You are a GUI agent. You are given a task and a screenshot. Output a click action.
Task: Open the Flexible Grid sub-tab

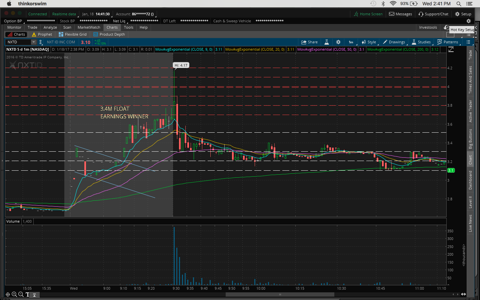(x=73, y=34)
